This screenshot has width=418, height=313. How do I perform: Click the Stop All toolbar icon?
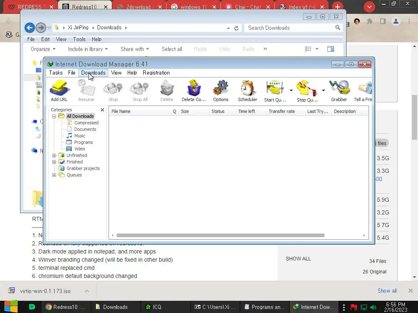click(140, 90)
